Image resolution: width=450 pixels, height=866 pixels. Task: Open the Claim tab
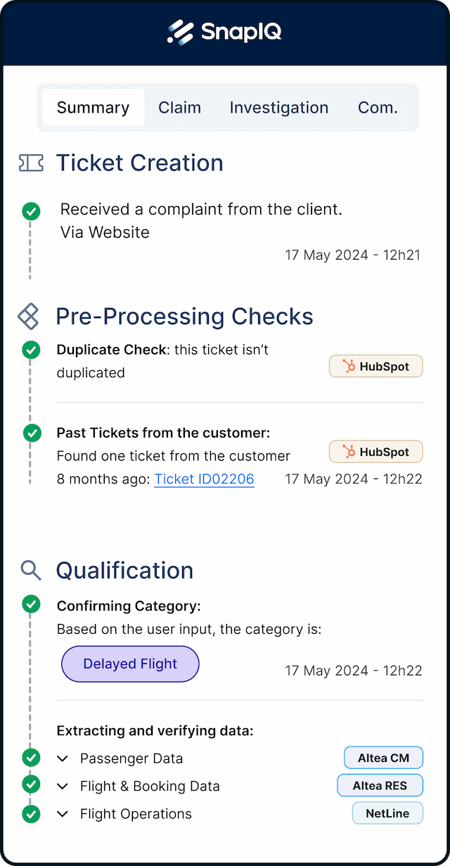(x=179, y=107)
